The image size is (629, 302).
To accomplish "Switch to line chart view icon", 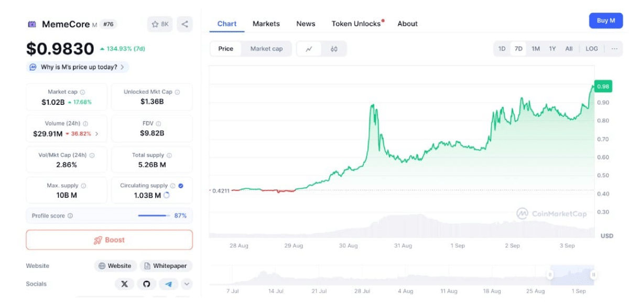I will pyautogui.click(x=309, y=49).
